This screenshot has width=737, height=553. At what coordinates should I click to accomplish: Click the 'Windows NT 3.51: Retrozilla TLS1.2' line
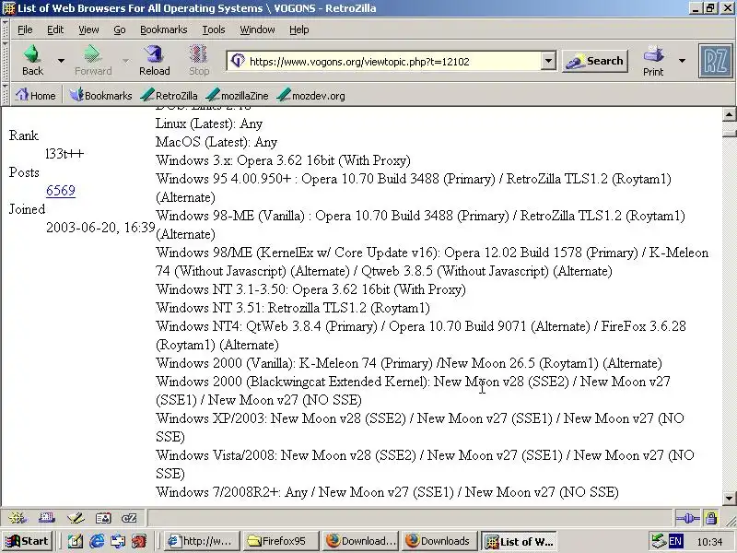tap(293, 308)
